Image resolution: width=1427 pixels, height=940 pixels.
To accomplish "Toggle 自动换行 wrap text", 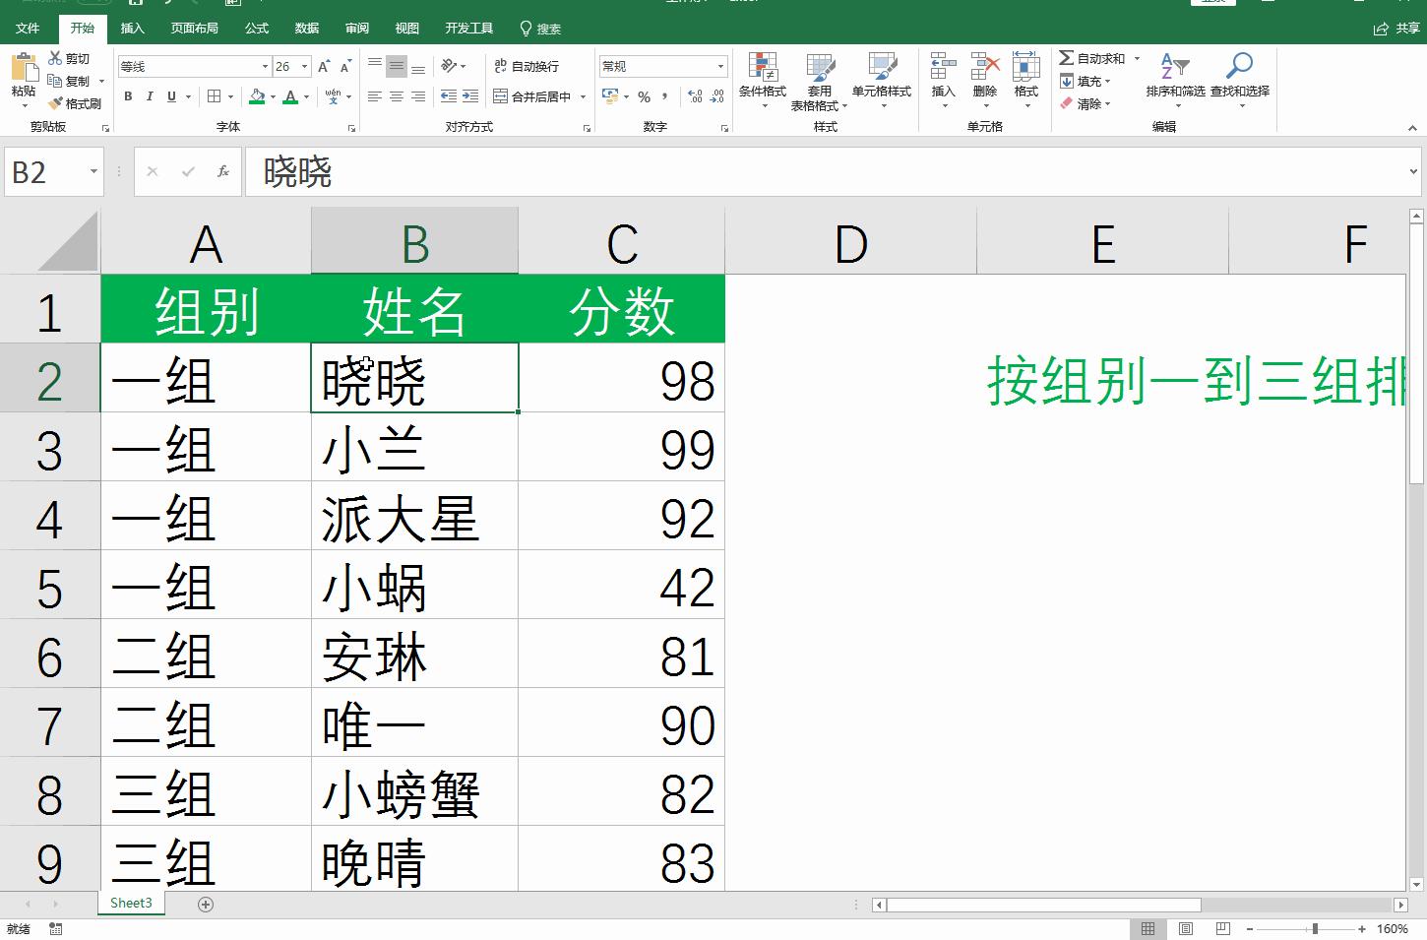I will coord(527,66).
